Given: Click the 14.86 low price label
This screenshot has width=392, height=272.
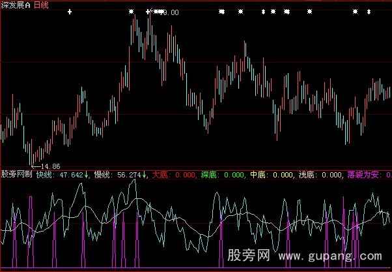Looking at the screenshot, I should [x=42, y=167].
